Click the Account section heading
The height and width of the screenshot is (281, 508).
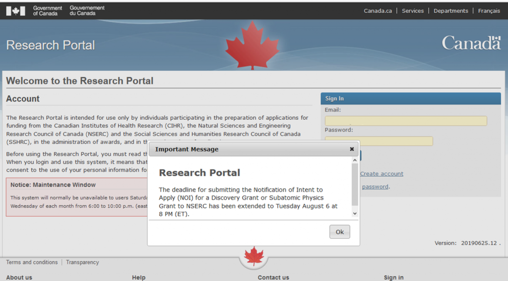(23, 99)
